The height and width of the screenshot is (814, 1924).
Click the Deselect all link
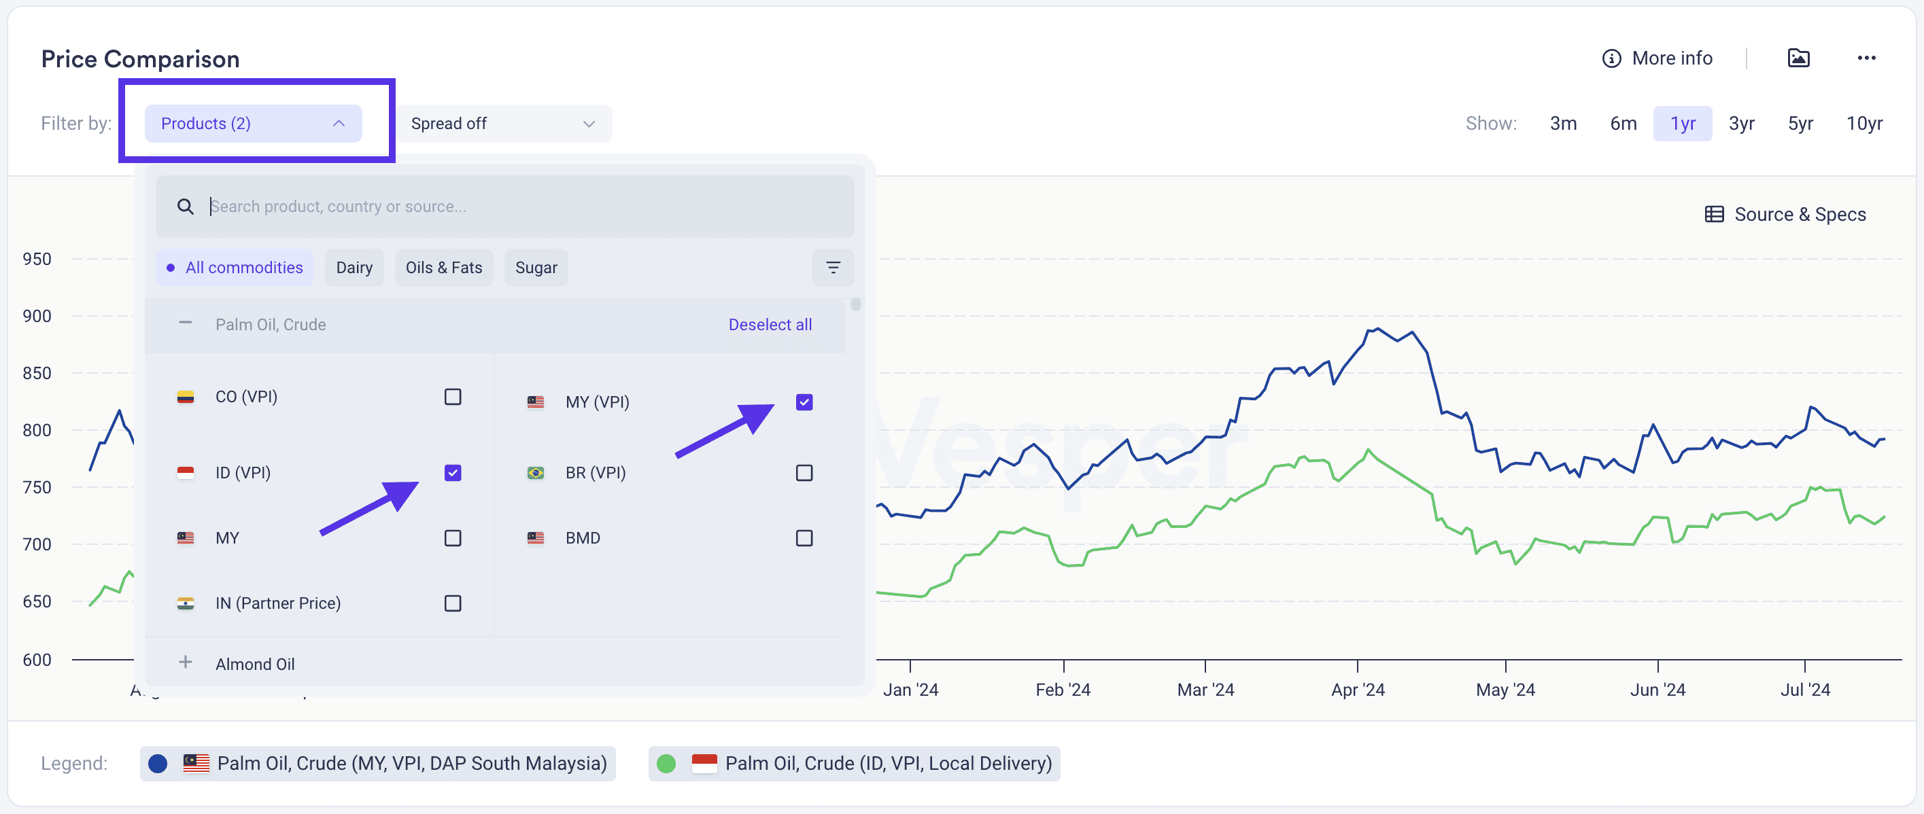point(770,324)
